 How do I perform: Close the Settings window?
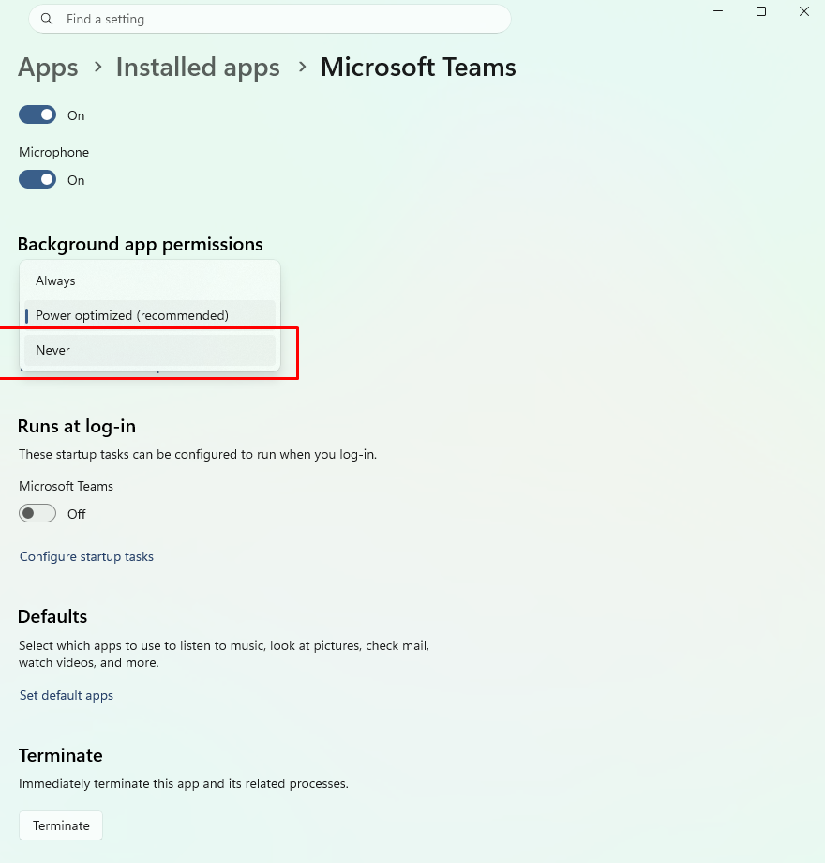804,11
